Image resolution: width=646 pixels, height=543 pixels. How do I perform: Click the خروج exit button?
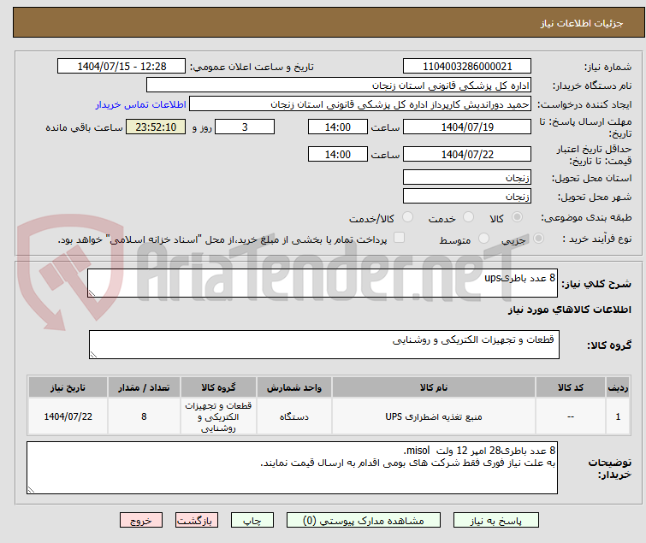tap(141, 521)
